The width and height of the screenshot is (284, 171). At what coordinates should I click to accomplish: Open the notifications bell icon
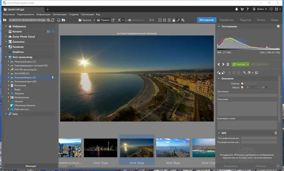236,9
